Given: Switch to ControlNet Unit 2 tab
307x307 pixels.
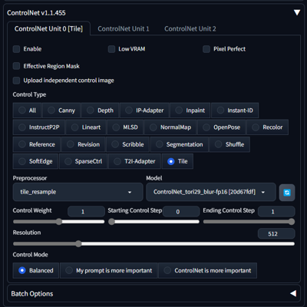Looking at the screenshot, I should [190, 28].
